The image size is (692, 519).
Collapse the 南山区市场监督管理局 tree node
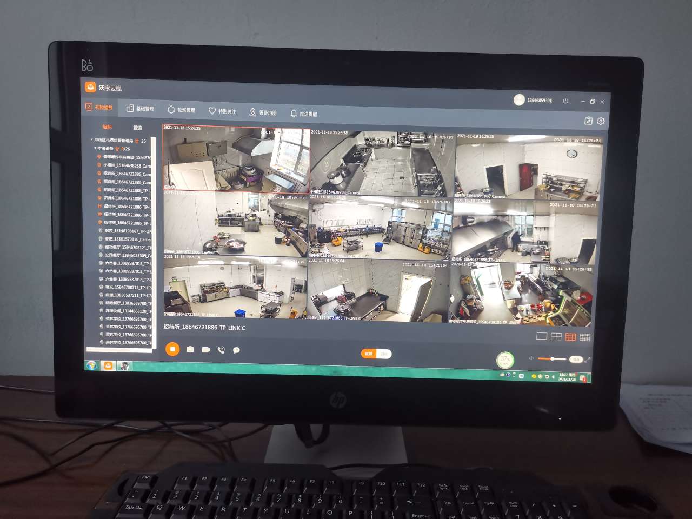pos(91,140)
